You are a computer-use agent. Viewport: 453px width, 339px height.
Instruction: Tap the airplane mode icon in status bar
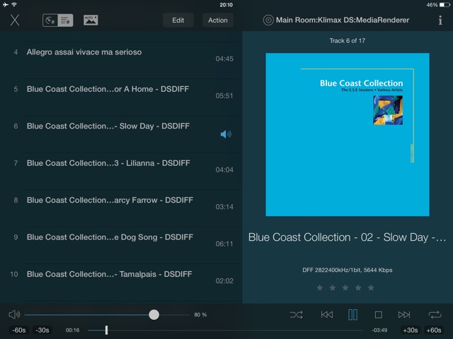point(5,4)
